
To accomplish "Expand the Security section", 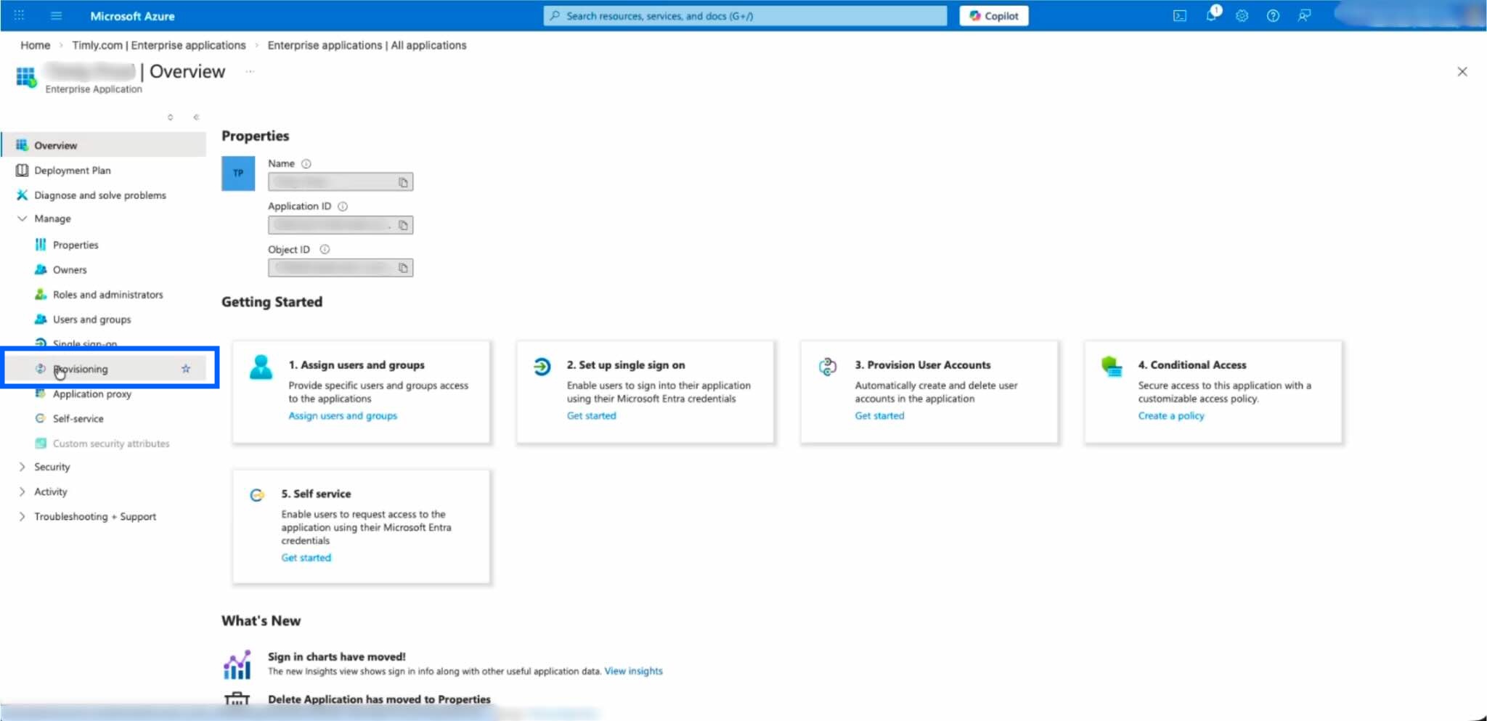I will (x=22, y=467).
